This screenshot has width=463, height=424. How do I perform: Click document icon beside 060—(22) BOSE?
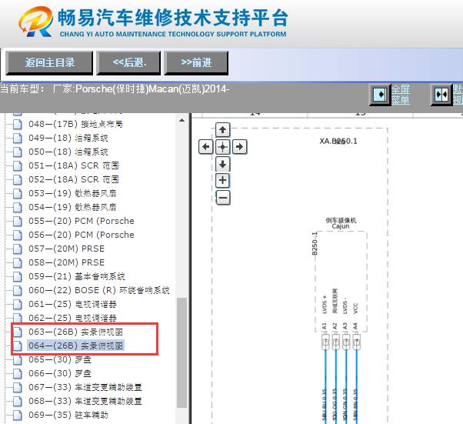[x=18, y=290]
